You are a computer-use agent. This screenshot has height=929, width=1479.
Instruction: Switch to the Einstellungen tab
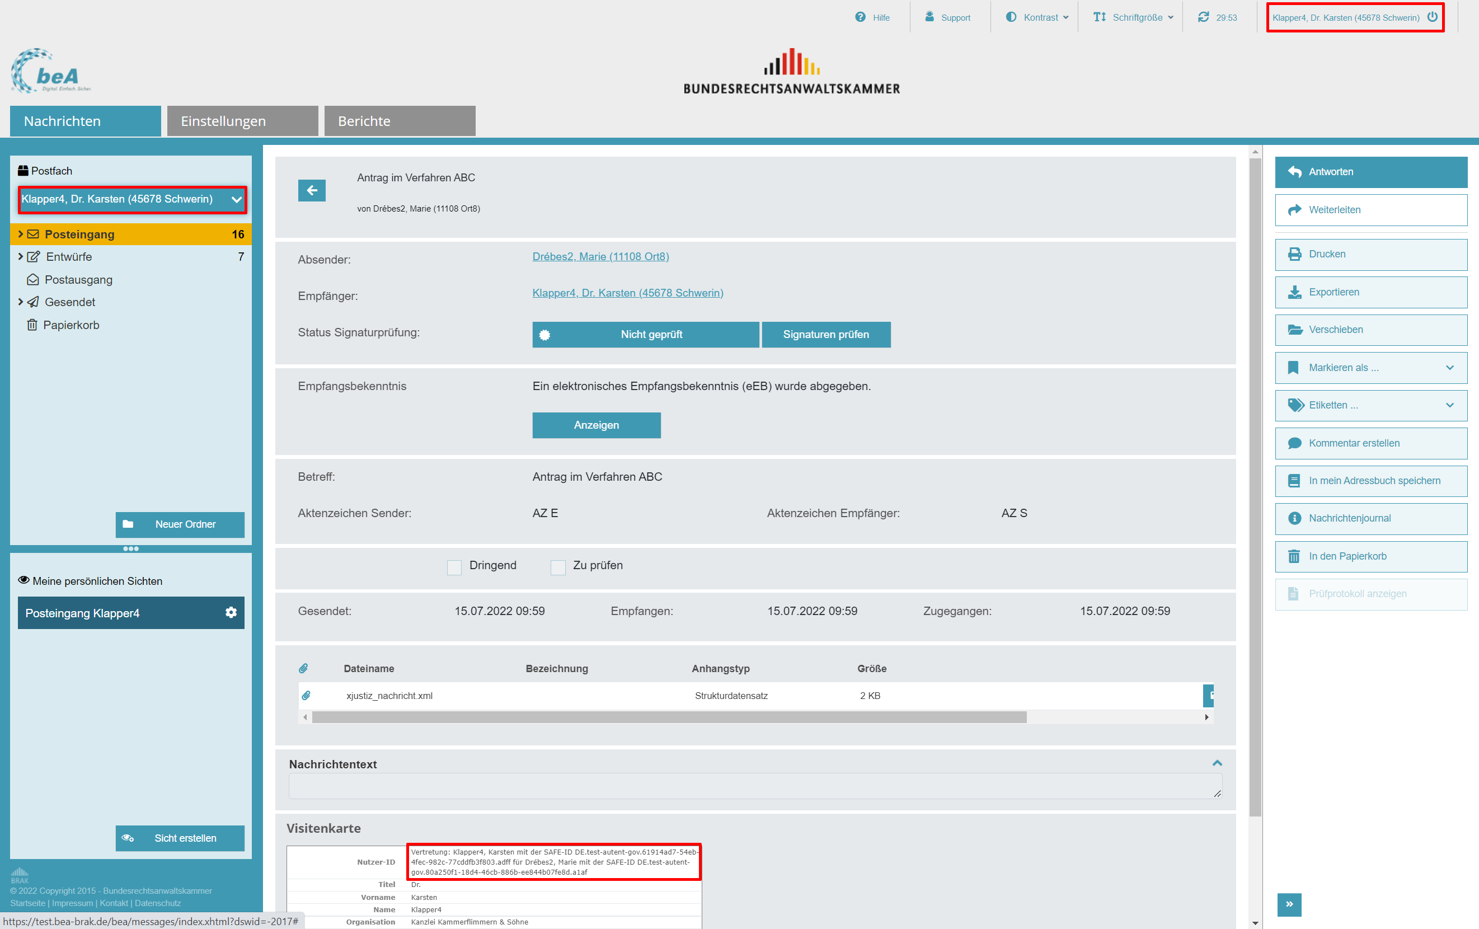pyautogui.click(x=242, y=121)
